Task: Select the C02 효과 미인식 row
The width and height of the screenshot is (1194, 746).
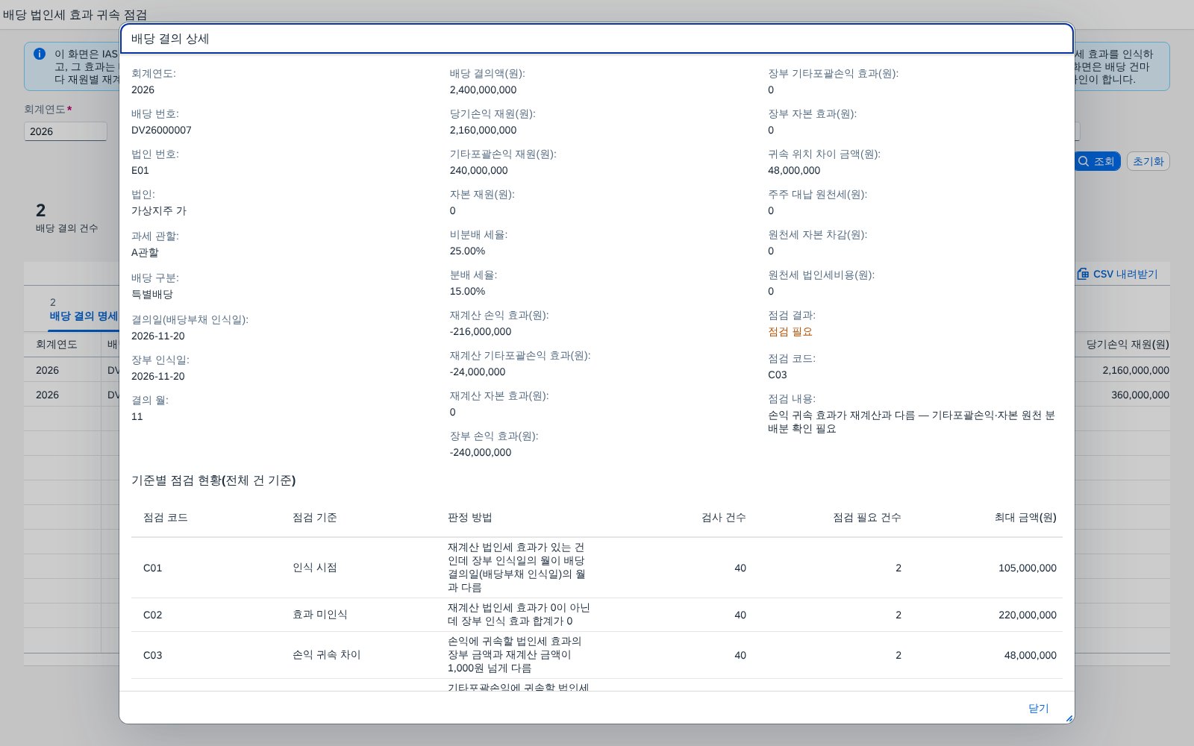Action: 597,615
